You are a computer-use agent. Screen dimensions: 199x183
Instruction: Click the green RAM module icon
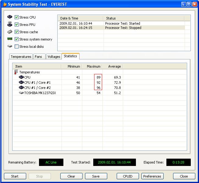click(10, 39)
